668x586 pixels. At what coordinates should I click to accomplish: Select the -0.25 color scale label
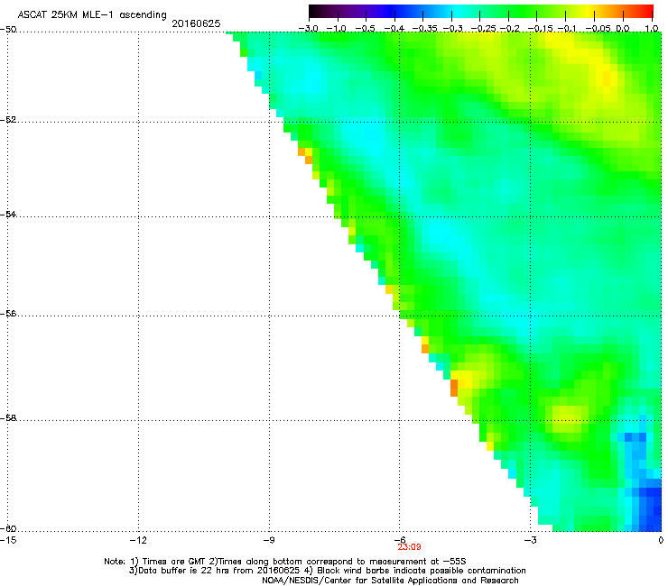click(483, 29)
